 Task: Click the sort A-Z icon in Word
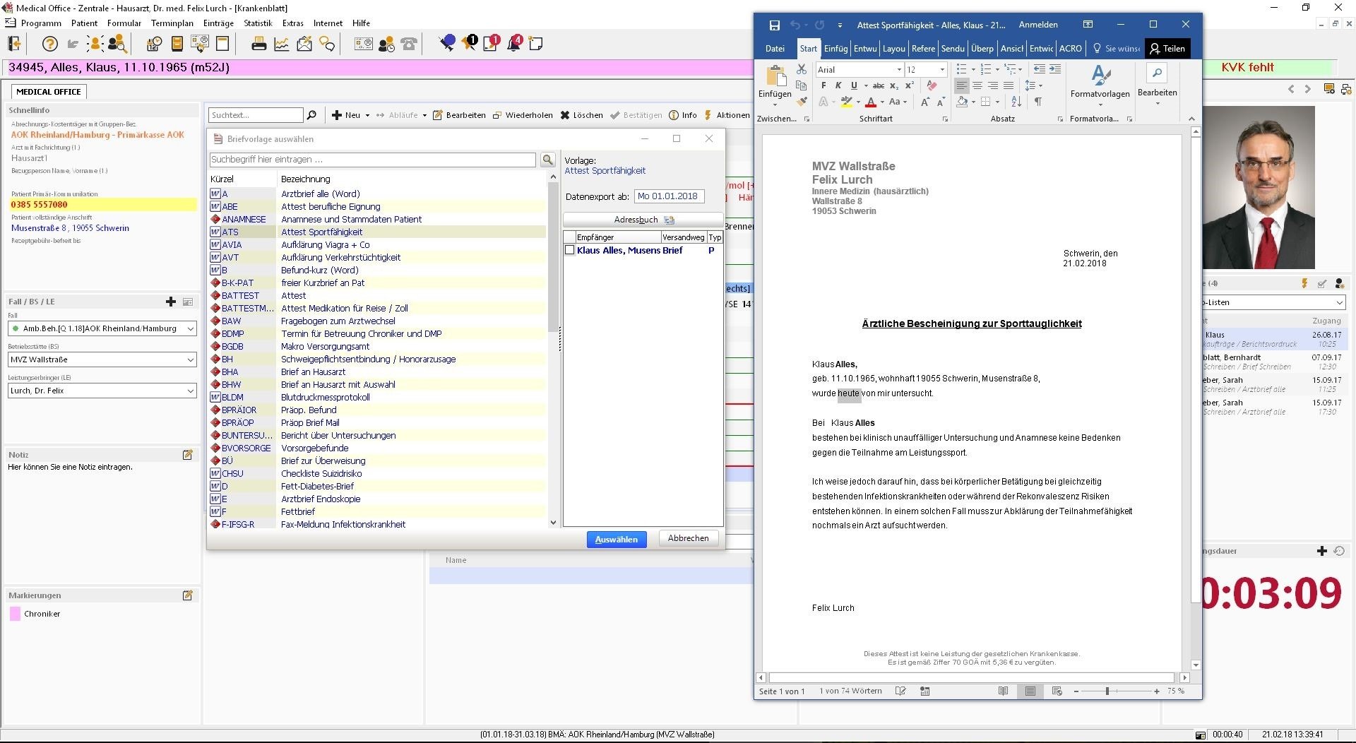pyautogui.click(x=1016, y=102)
